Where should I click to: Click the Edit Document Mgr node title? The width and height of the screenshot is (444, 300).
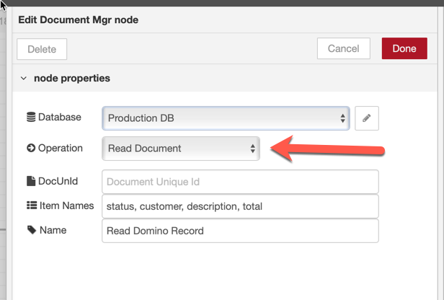(x=78, y=19)
